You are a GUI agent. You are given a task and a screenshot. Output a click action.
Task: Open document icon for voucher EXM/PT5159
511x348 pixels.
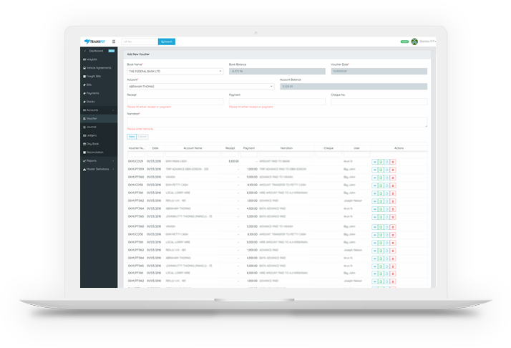tap(387, 170)
